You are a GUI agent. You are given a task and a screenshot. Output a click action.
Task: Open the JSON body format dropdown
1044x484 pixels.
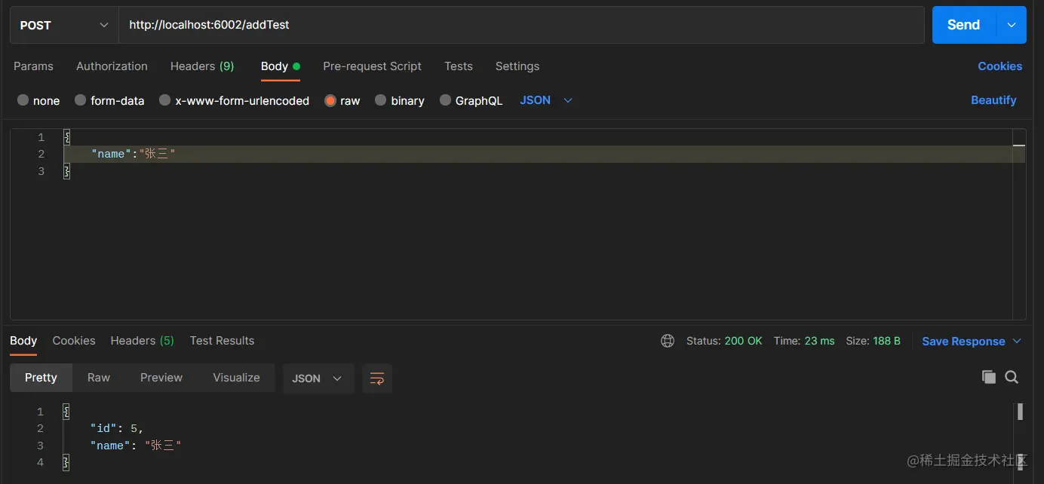[546, 100]
